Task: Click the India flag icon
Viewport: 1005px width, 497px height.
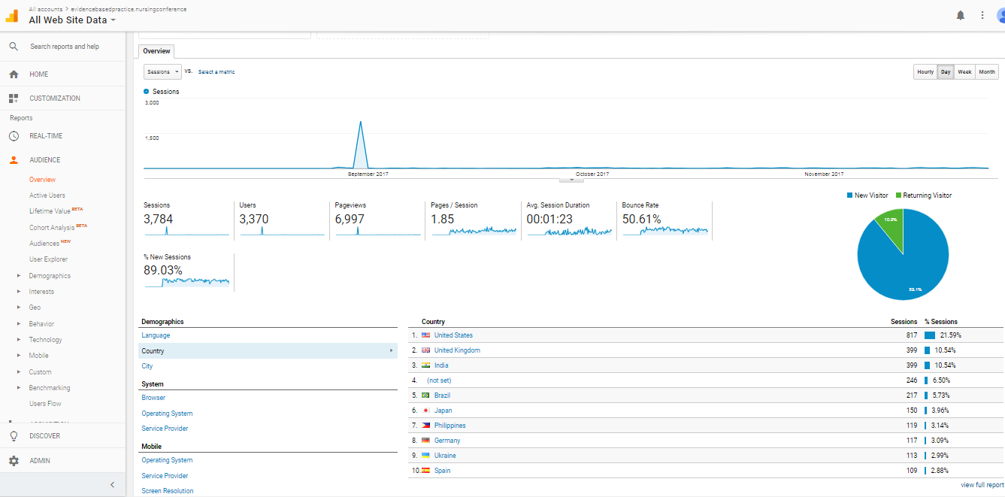Action: click(x=425, y=365)
